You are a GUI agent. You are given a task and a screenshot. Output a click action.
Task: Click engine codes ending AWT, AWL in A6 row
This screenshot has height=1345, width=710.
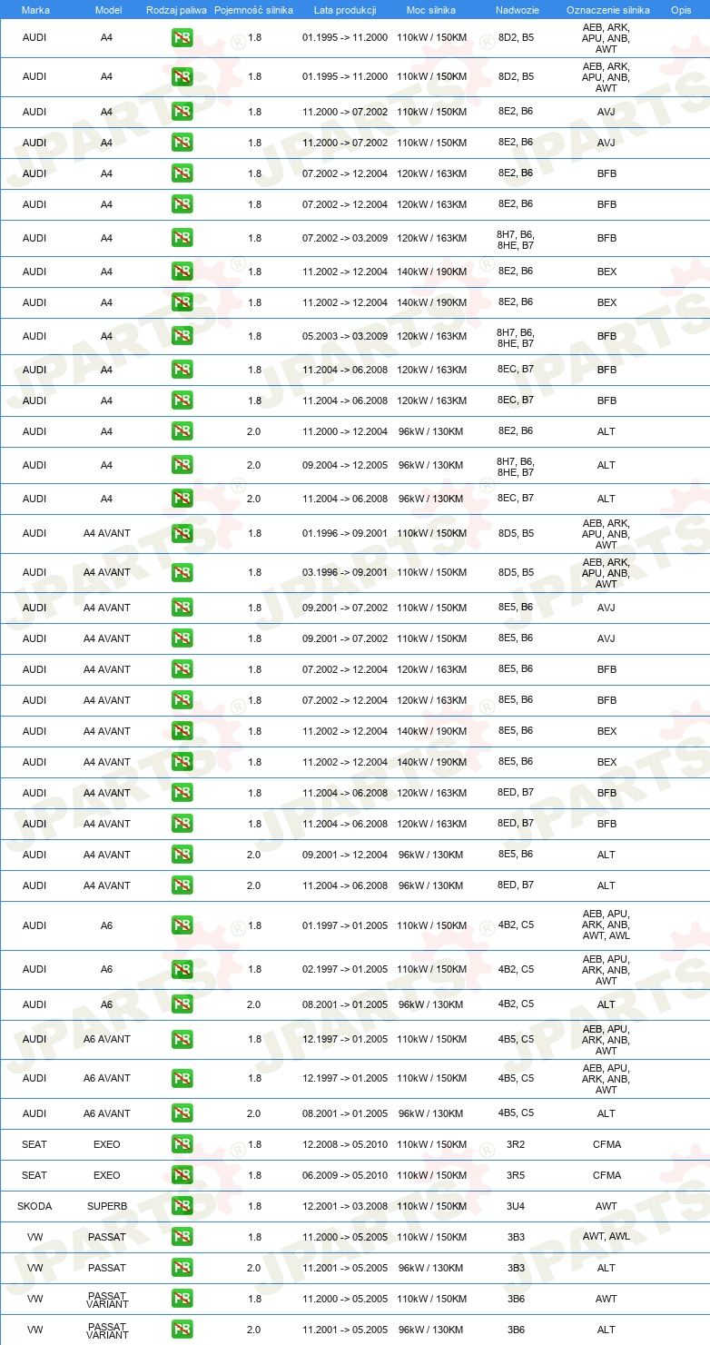pos(606,925)
